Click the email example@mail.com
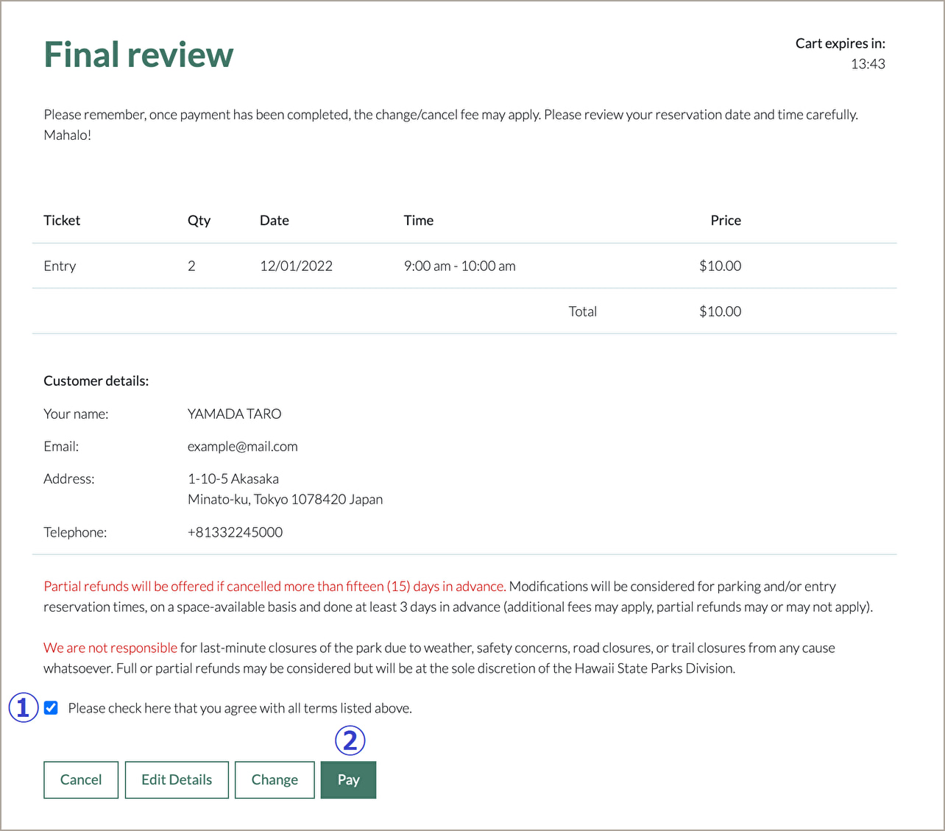 click(242, 446)
